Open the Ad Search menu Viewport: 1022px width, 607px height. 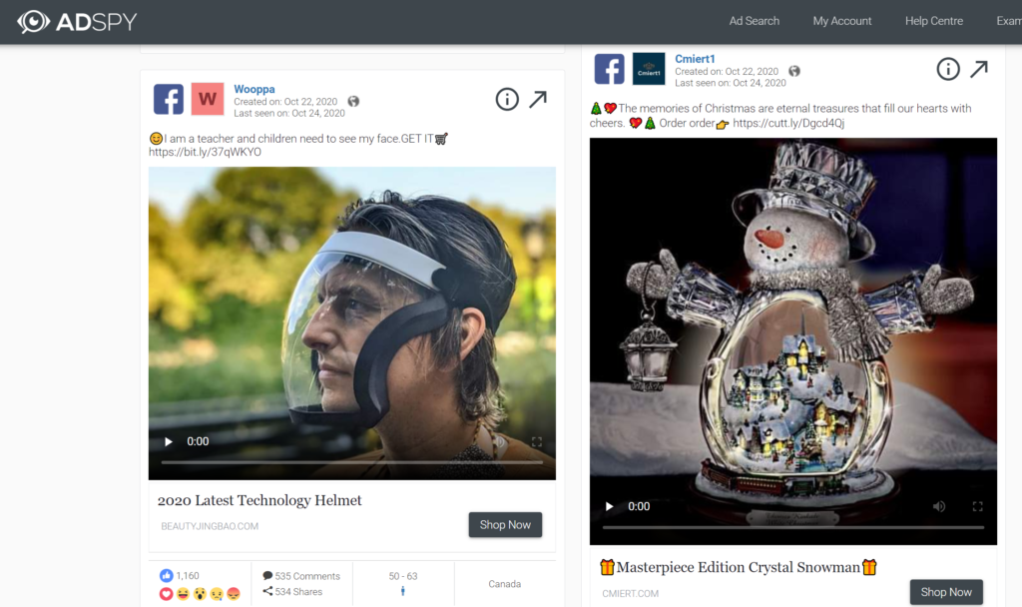pos(755,21)
